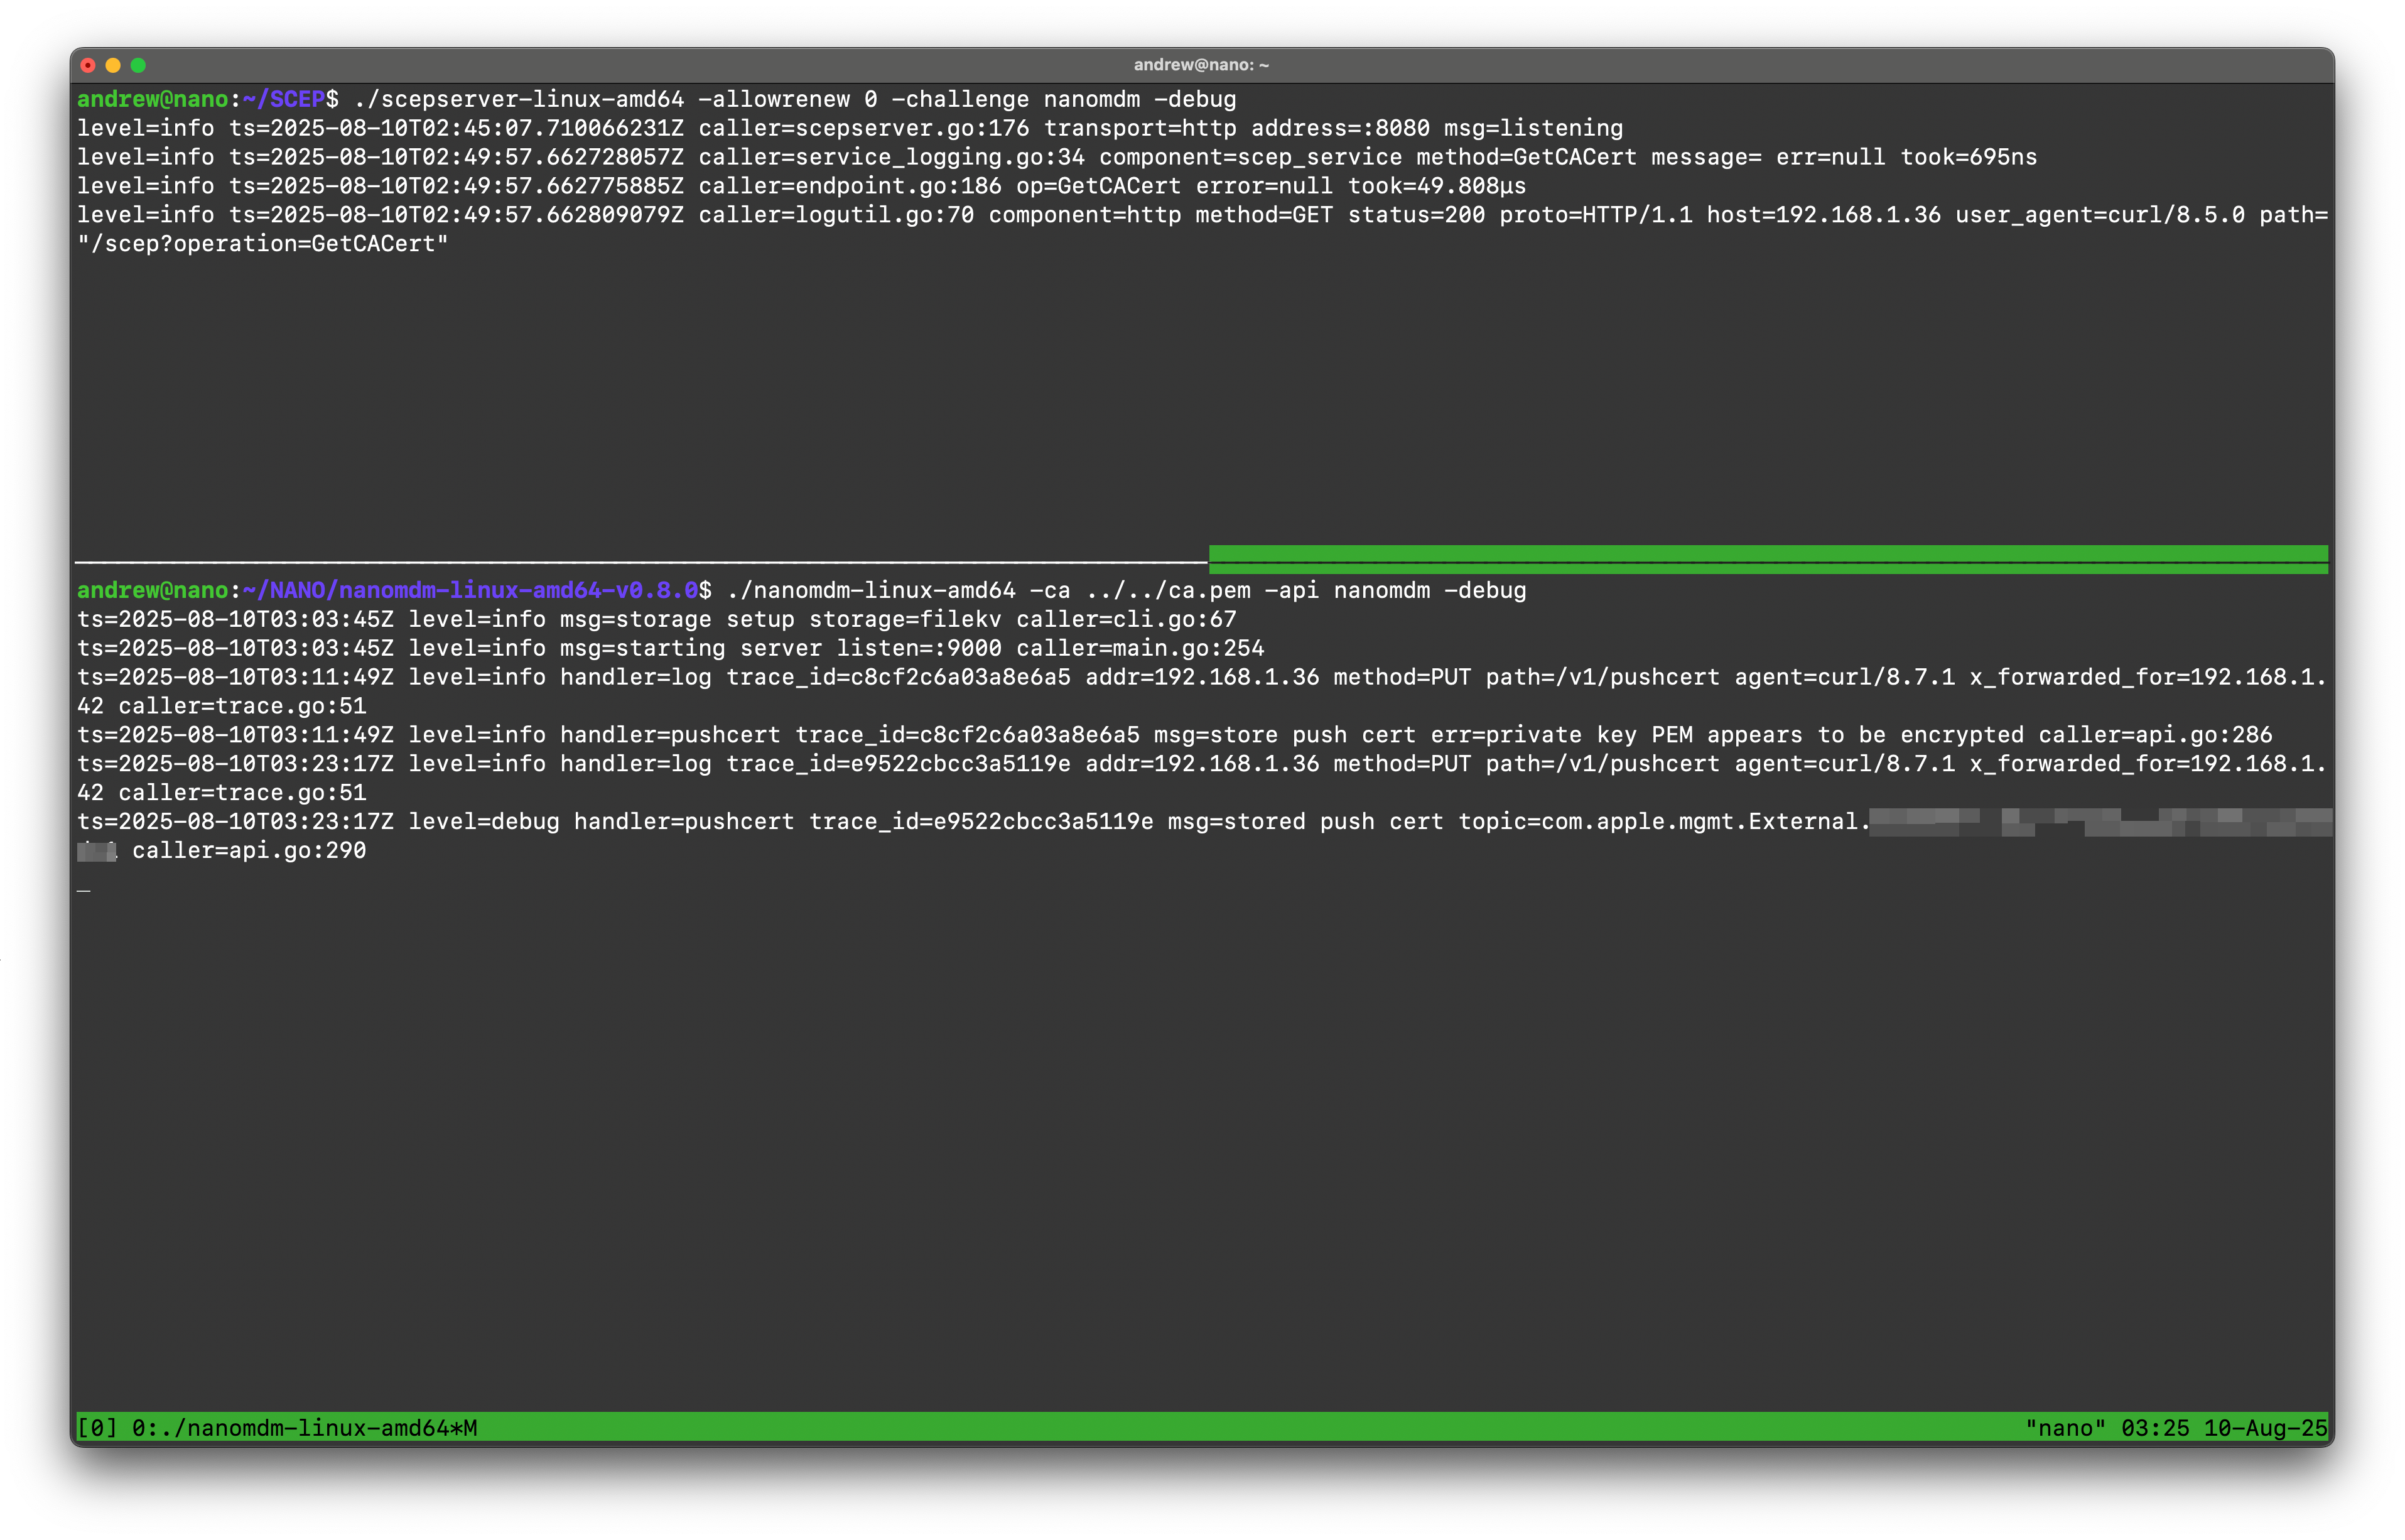This screenshot has width=2405, height=1540.
Task: Click the /scep?operation=GetCACert path text
Action: click(263, 244)
